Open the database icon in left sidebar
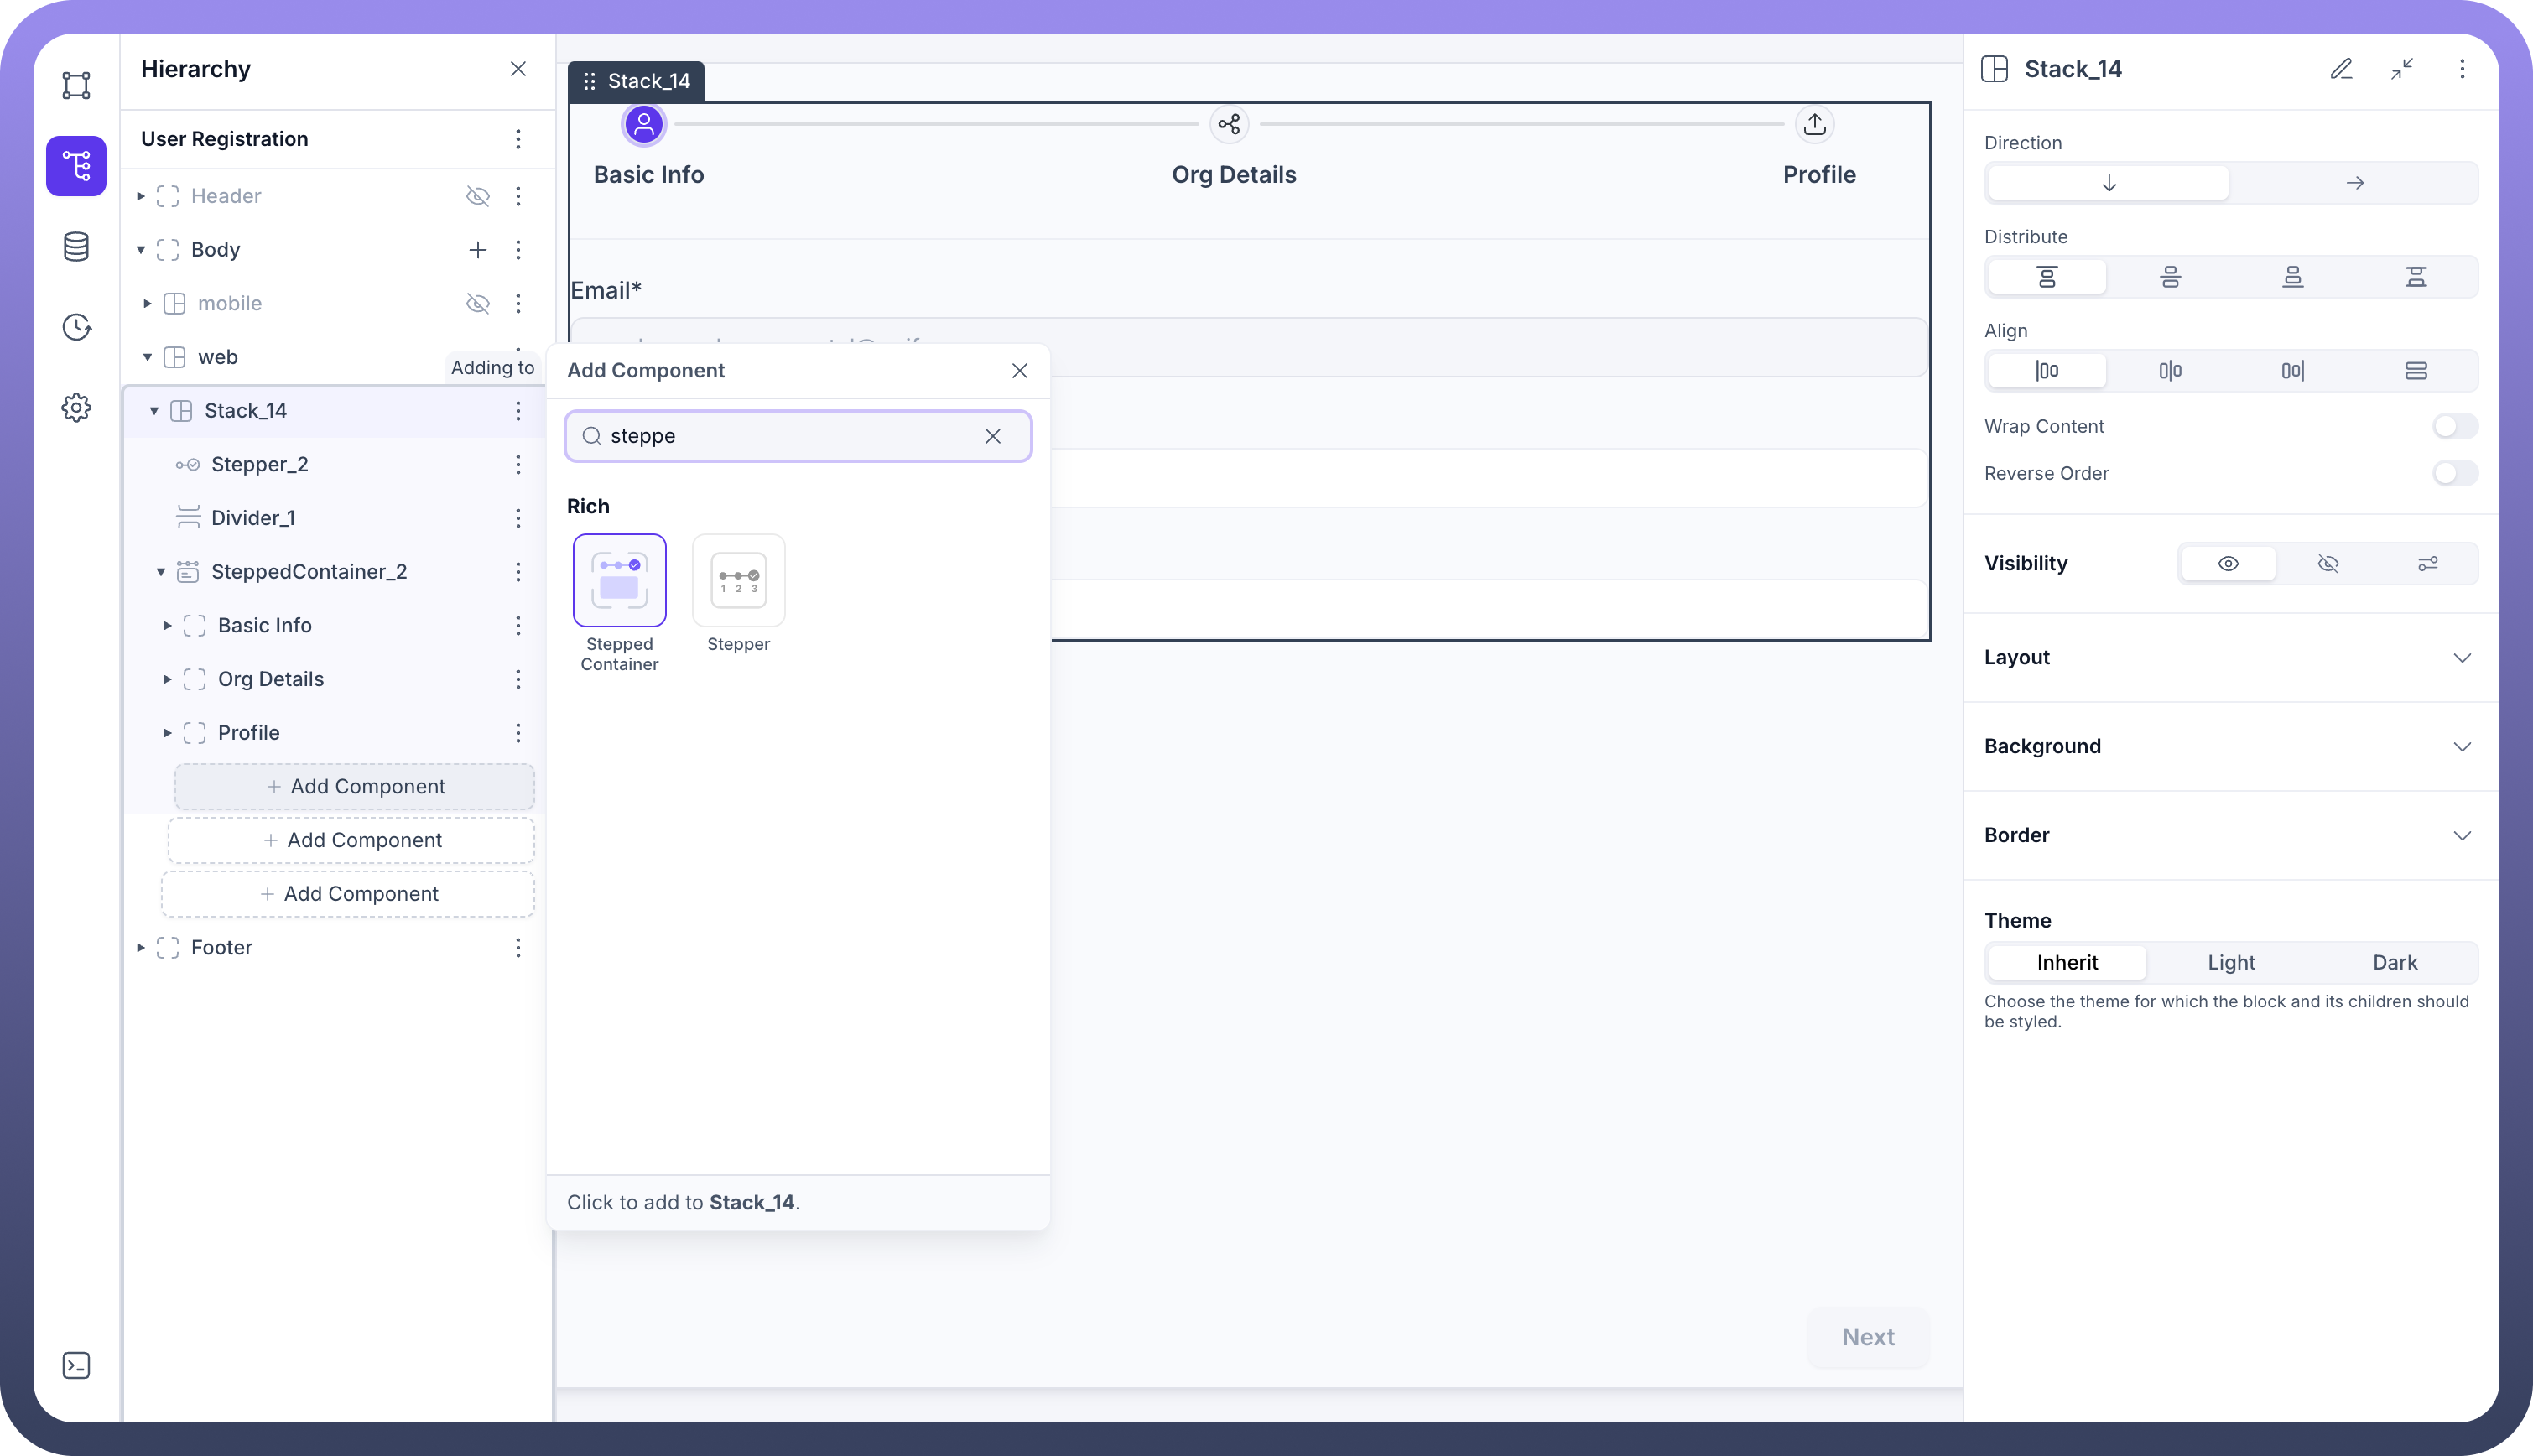Screen dimensions: 2533x1456 pyautogui.click(x=76, y=247)
